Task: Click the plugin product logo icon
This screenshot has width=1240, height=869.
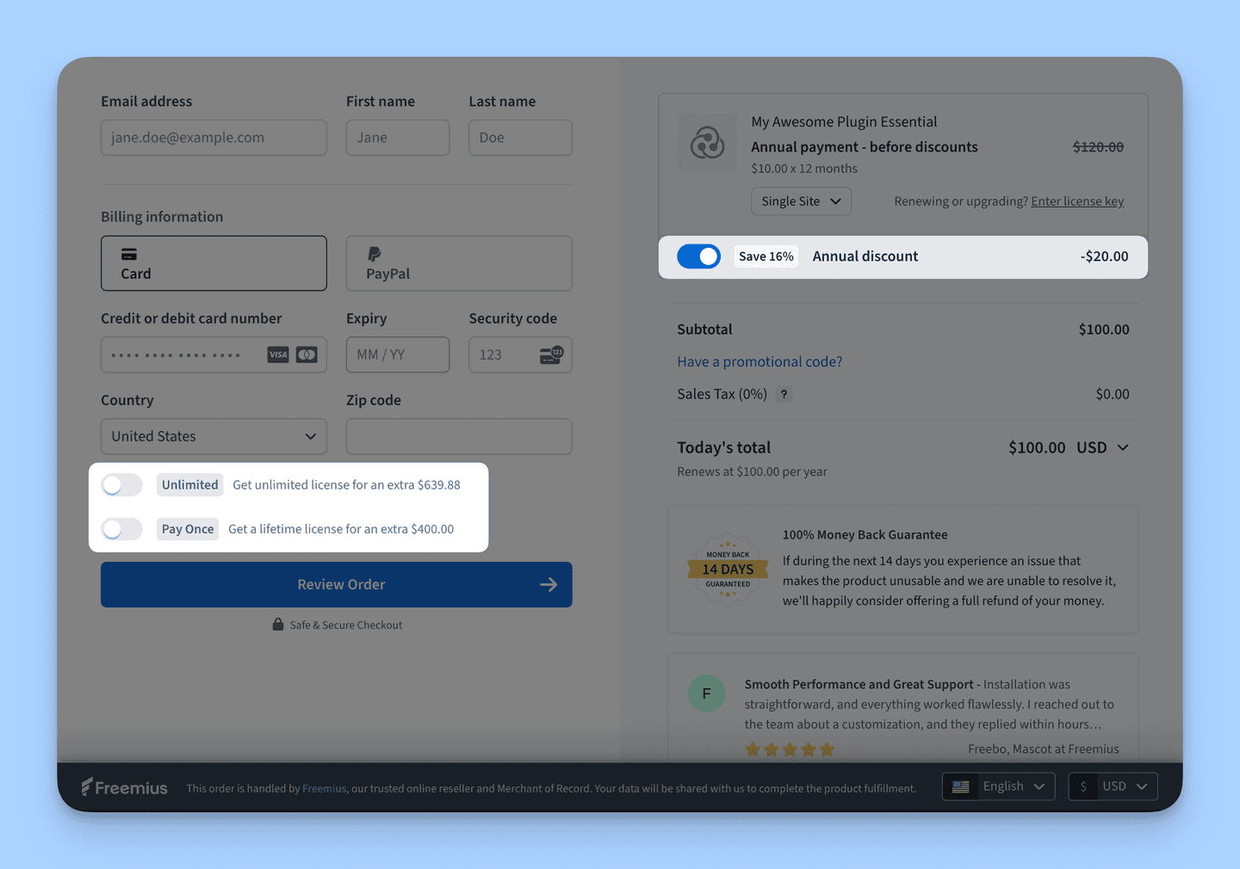Action: (707, 143)
